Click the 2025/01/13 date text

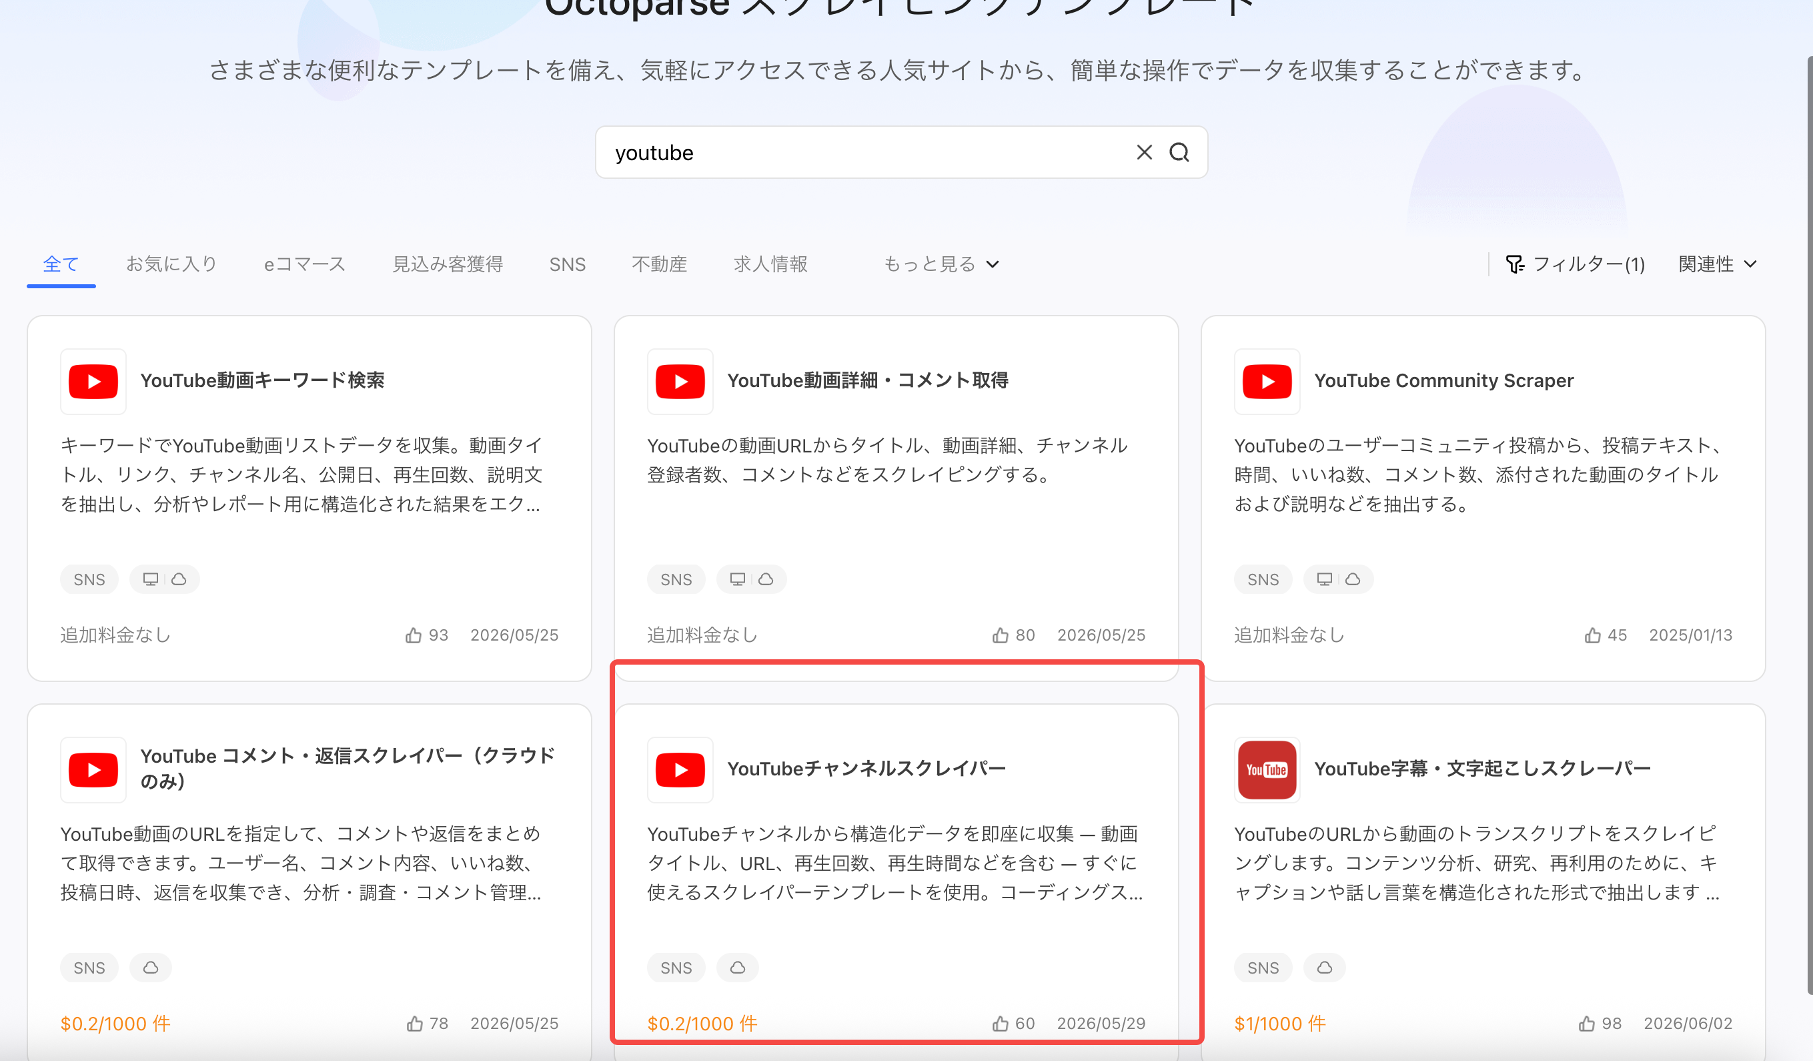click(x=1691, y=635)
